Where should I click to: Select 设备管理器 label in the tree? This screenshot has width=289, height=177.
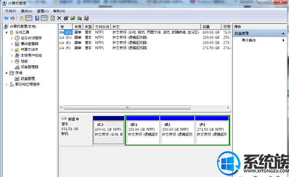[29, 67]
